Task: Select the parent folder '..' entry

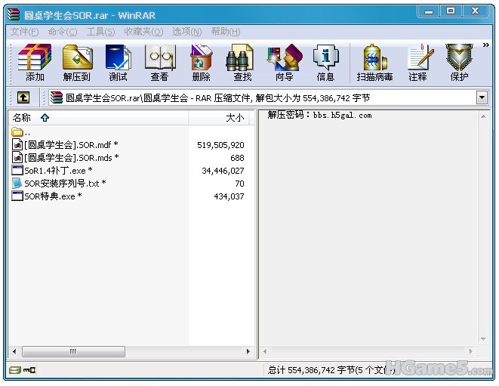Action: coord(21,132)
